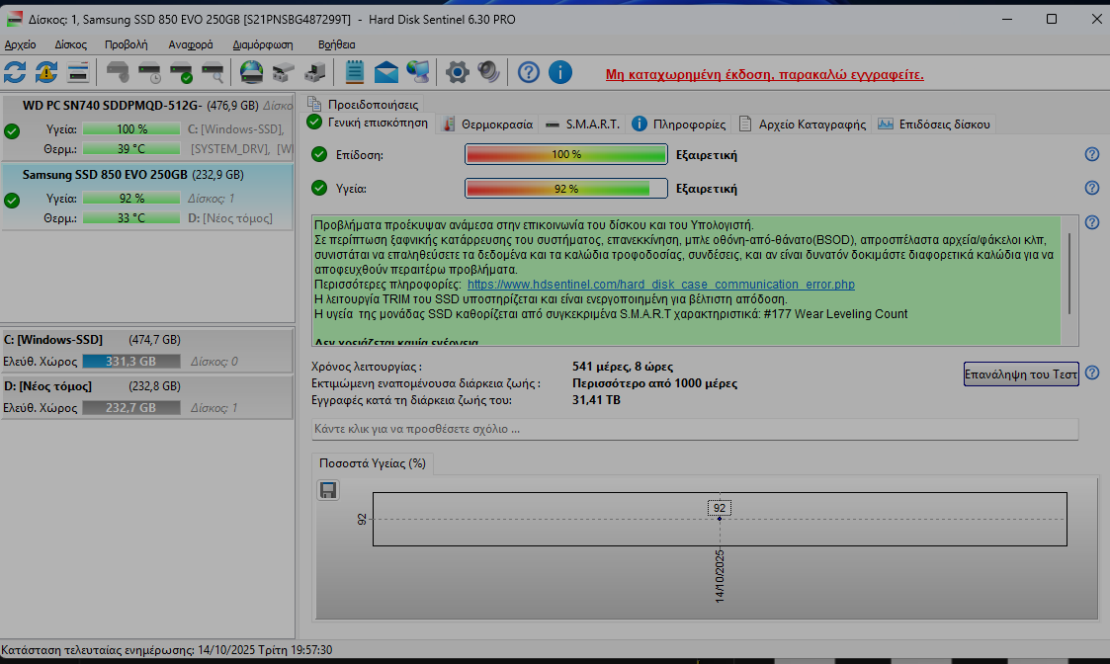This screenshot has width=1110, height=664.
Task: Click the comment input field
Action: click(x=694, y=429)
